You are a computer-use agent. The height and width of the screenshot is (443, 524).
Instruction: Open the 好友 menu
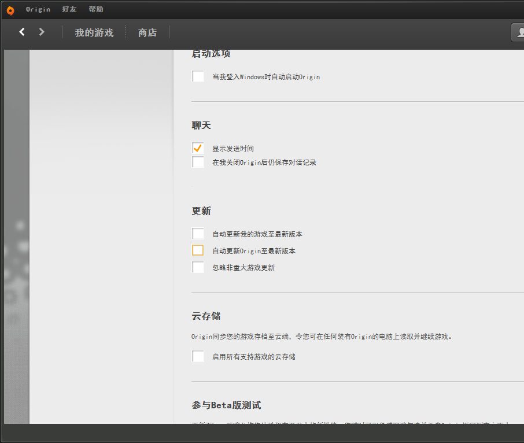tap(69, 9)
